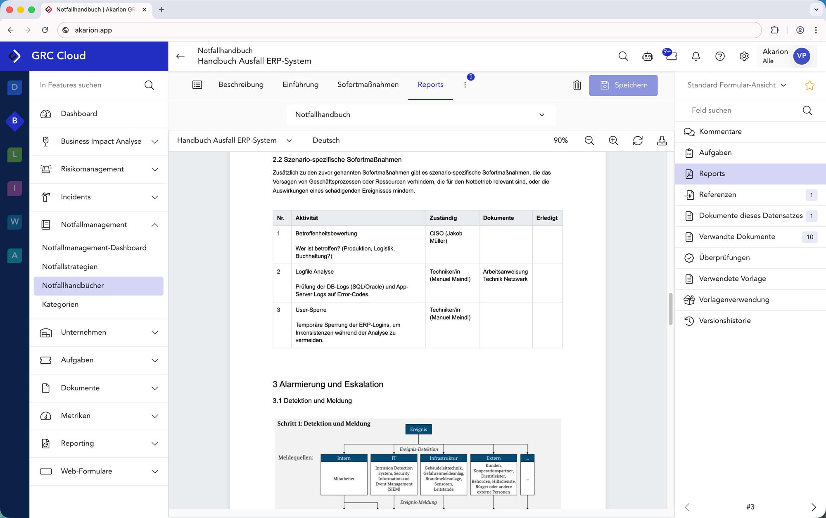
Task: Open the help icon
Action: (x=720, y=56)
